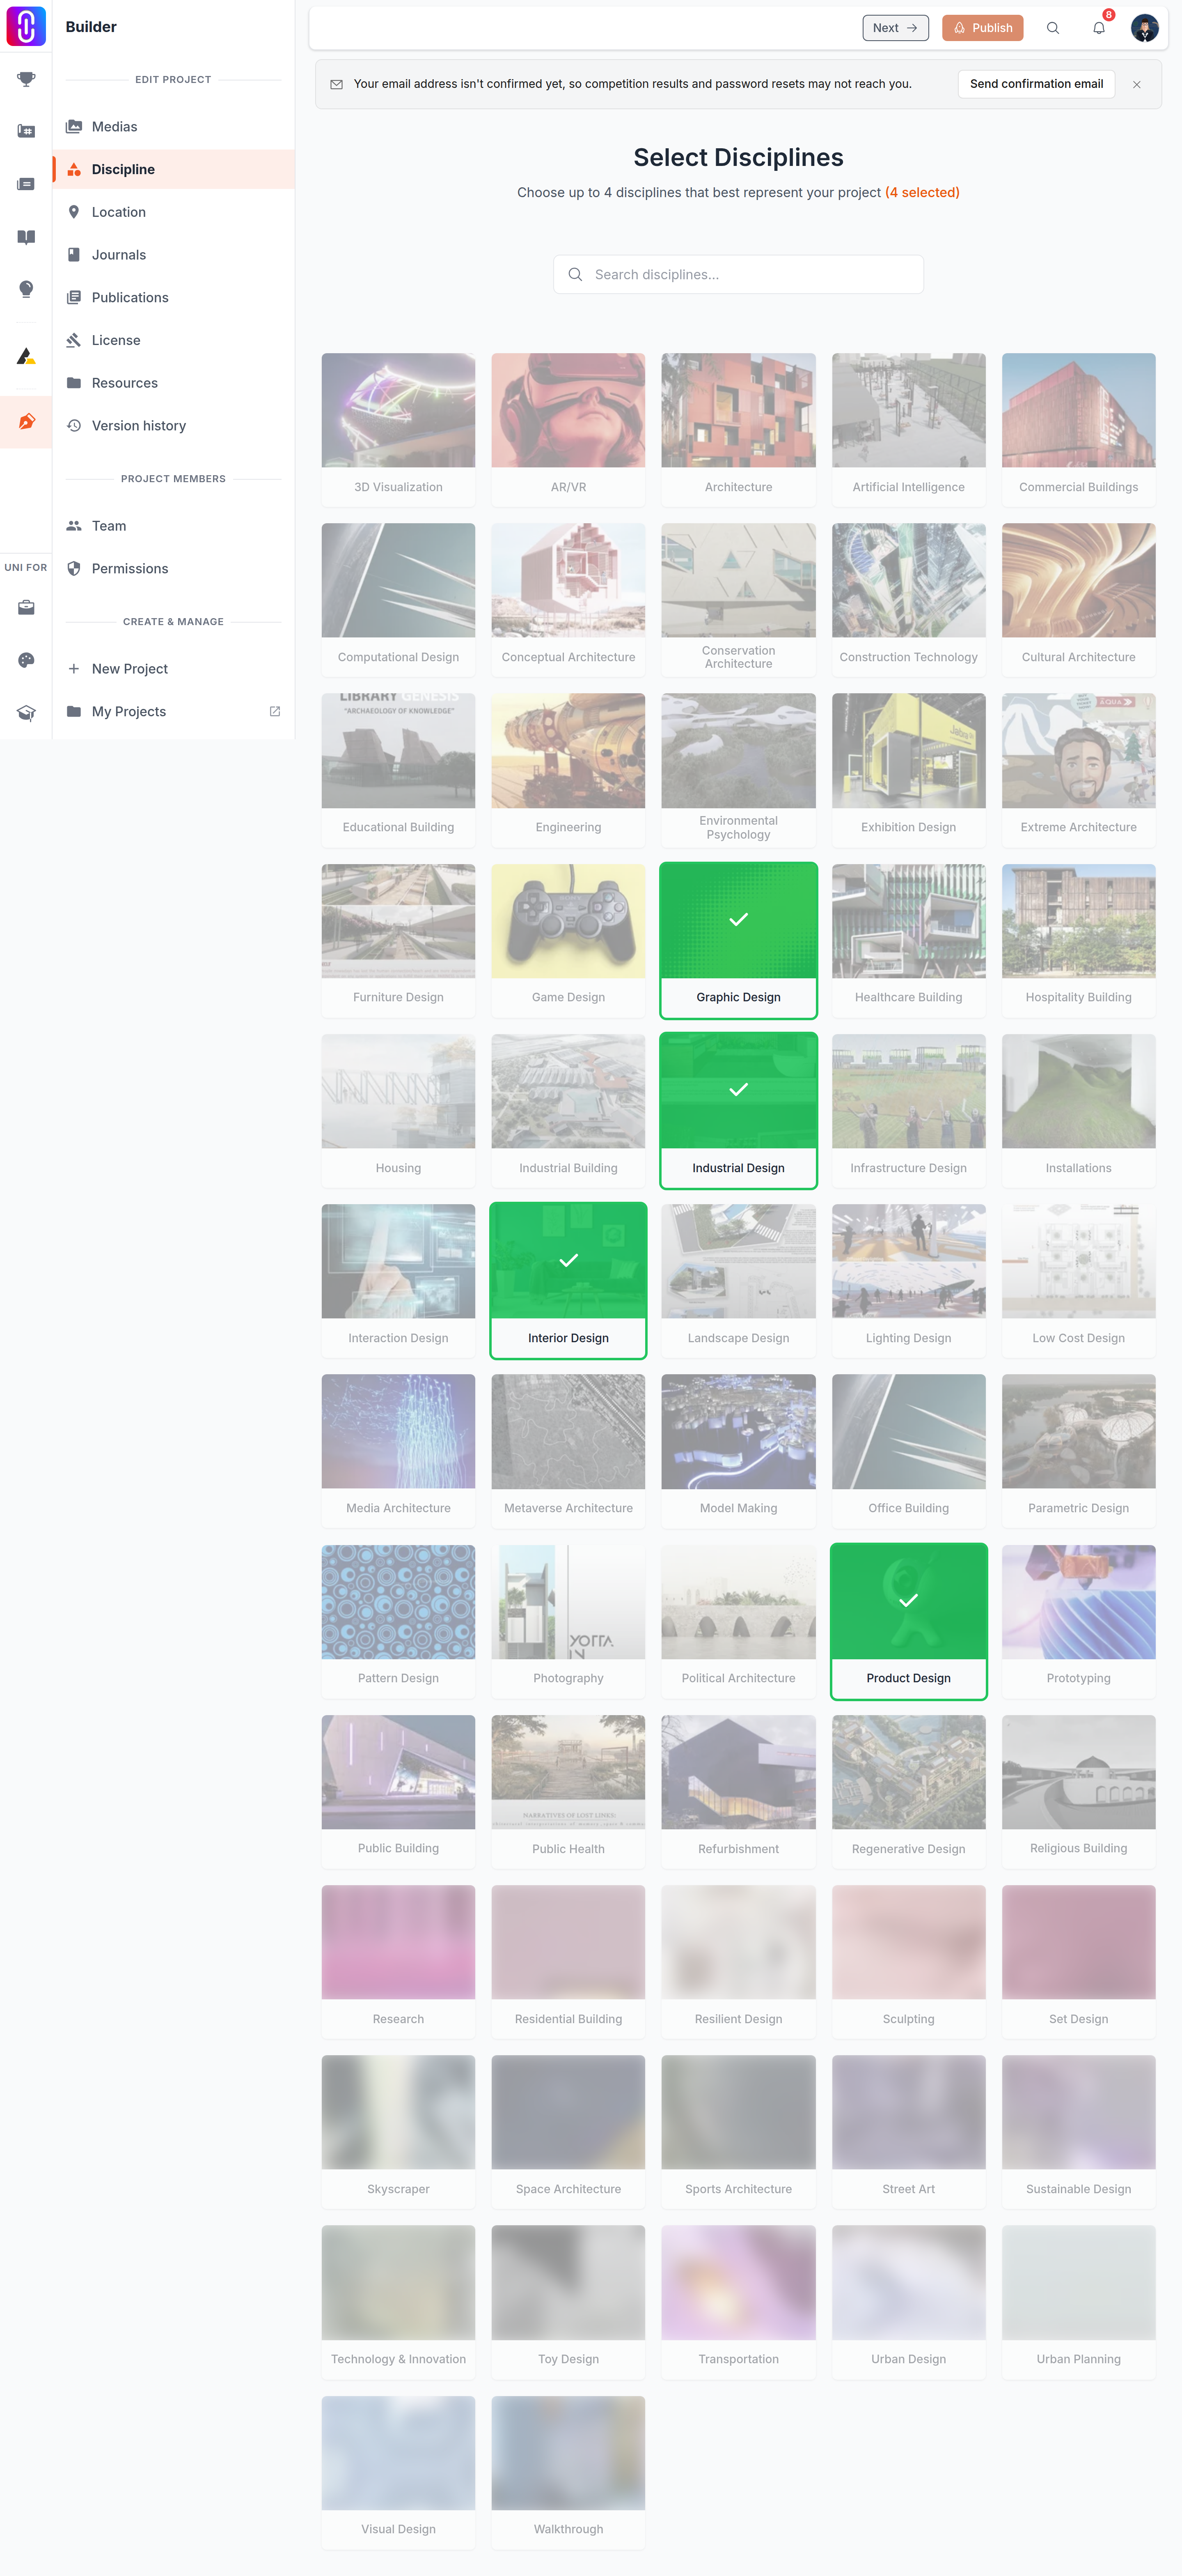Select the orange pen nib Builder icon
Image resolution: width=1182 pixels, height=2576 pixels.
(26, 421)
